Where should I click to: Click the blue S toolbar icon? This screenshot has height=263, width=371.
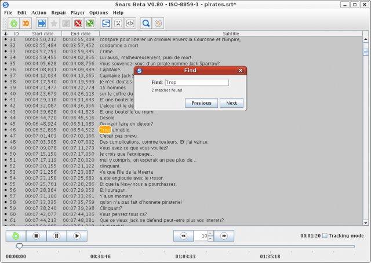(x=106, y=23)
